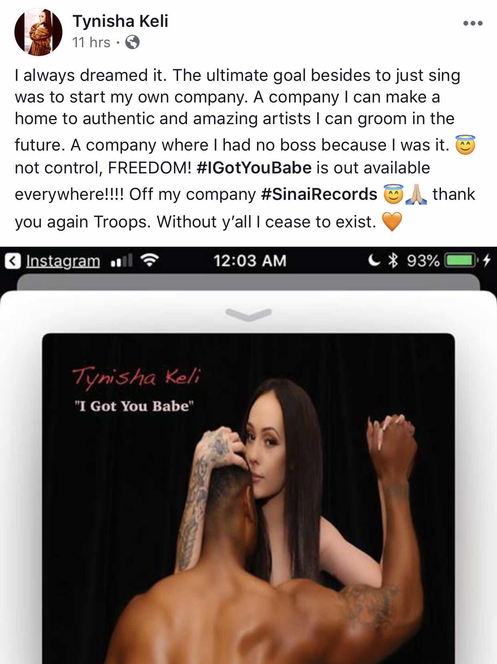This screenshot has width=497, height=664.
Task: Open Tynisha Keli's profile name link
Action: point(120,21)
